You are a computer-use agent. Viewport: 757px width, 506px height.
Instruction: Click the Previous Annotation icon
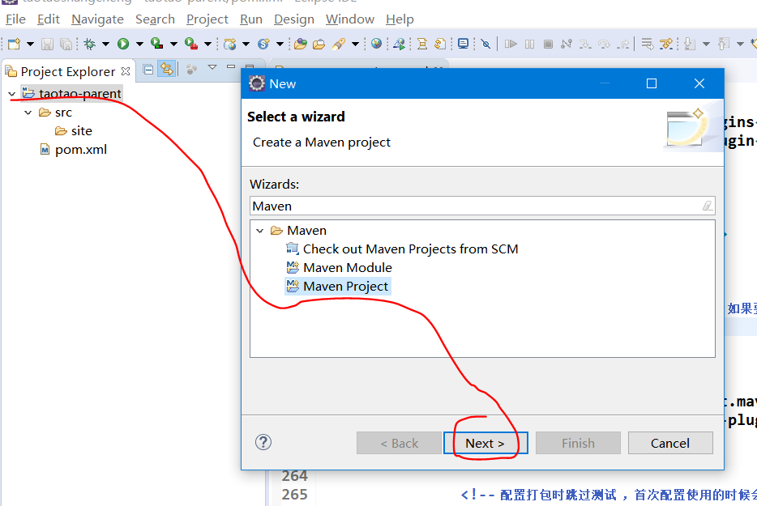pos(723,44)
